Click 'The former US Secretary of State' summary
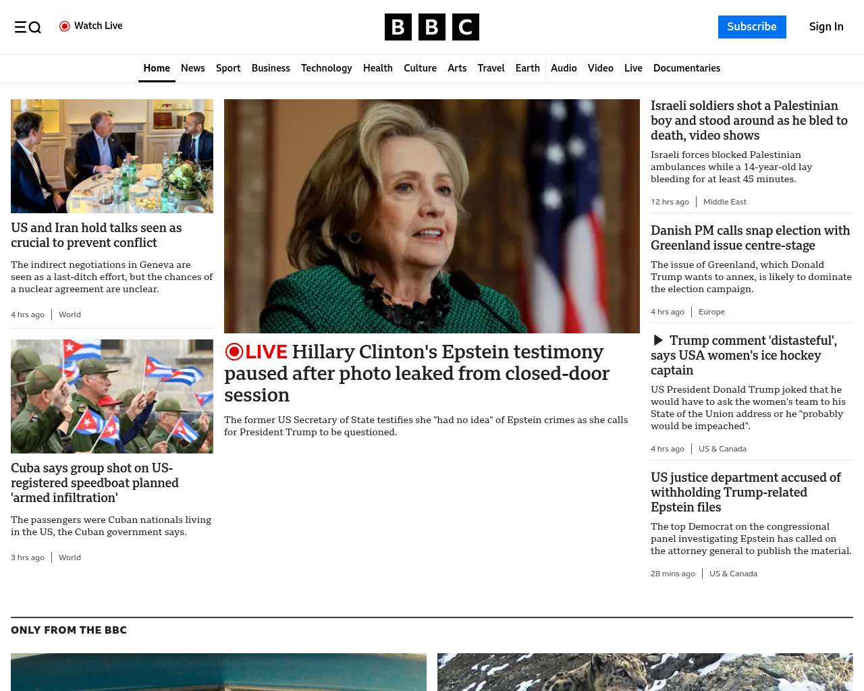This screenshot has width=864, height=691. [x=426, y=426]
